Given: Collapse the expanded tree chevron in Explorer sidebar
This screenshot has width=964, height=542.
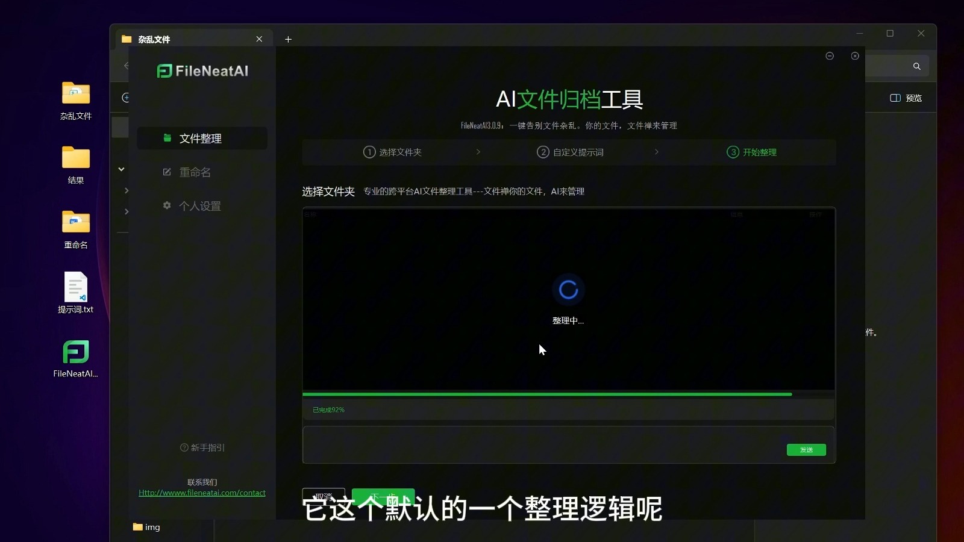Looking at the screenshot, I should tap(121, 169).
